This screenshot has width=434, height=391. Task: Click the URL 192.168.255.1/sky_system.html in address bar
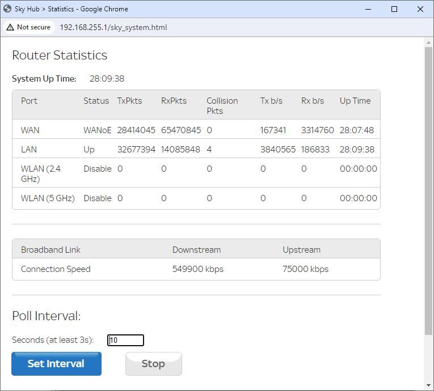coord(113,27)
